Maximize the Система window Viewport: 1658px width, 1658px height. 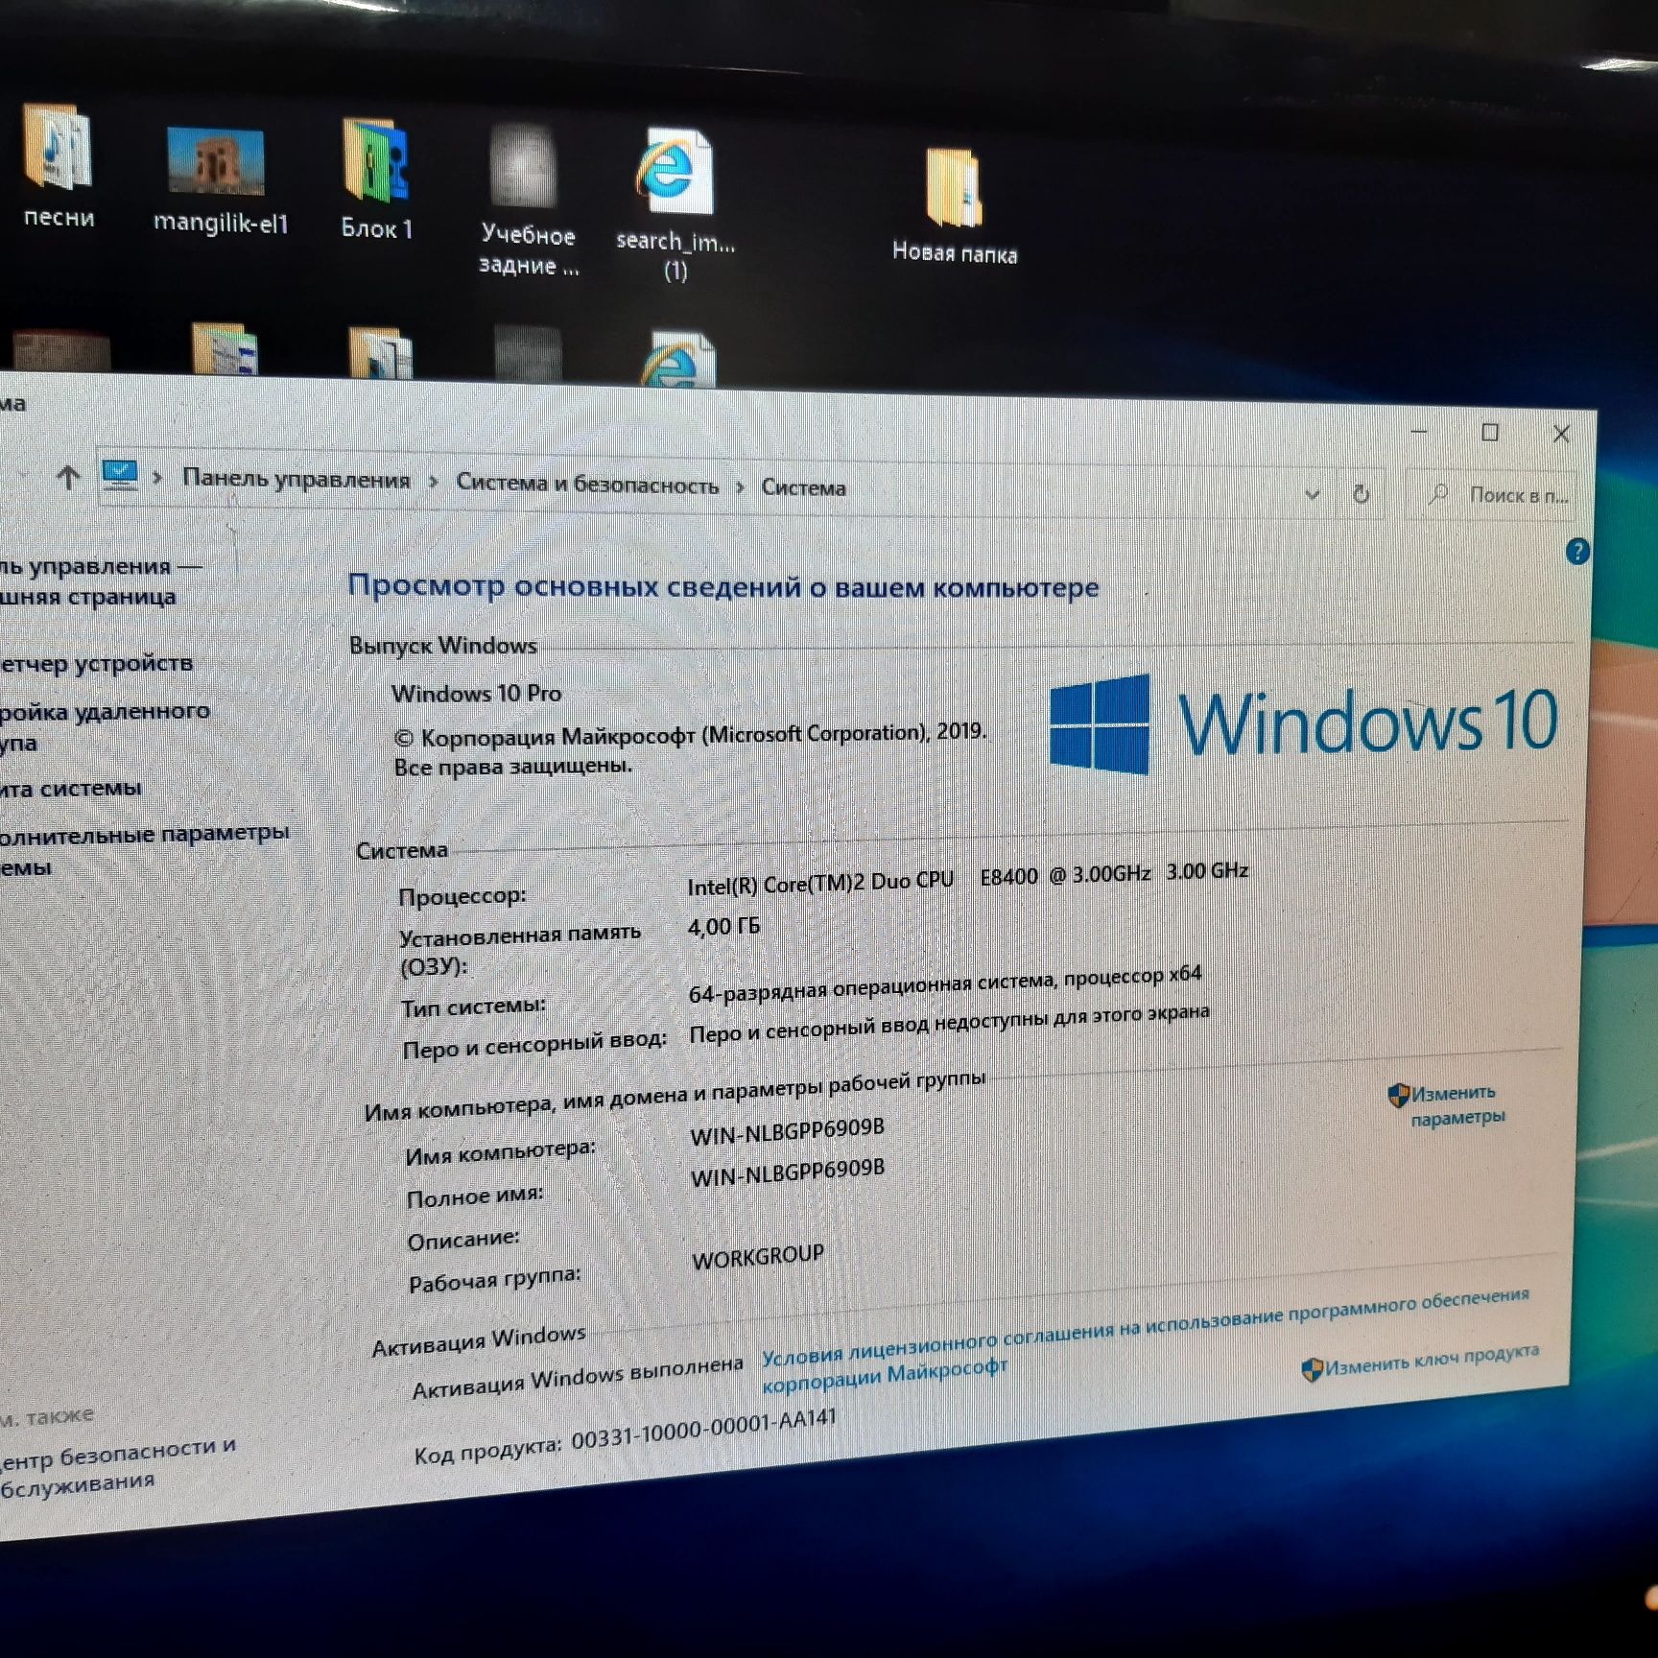1489,433
